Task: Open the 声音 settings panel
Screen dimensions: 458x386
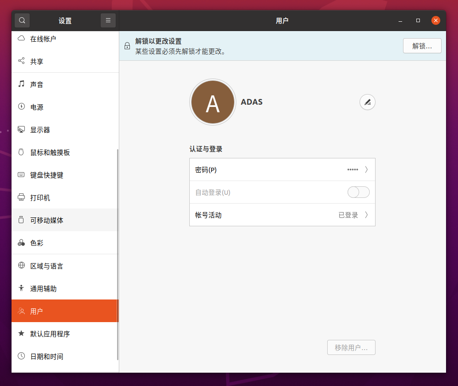Action: (x=65, y=84)
